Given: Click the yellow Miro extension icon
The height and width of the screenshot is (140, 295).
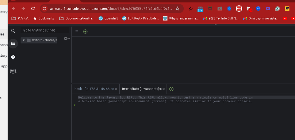Looking at the screenshot, I should [x=287, y=9].
